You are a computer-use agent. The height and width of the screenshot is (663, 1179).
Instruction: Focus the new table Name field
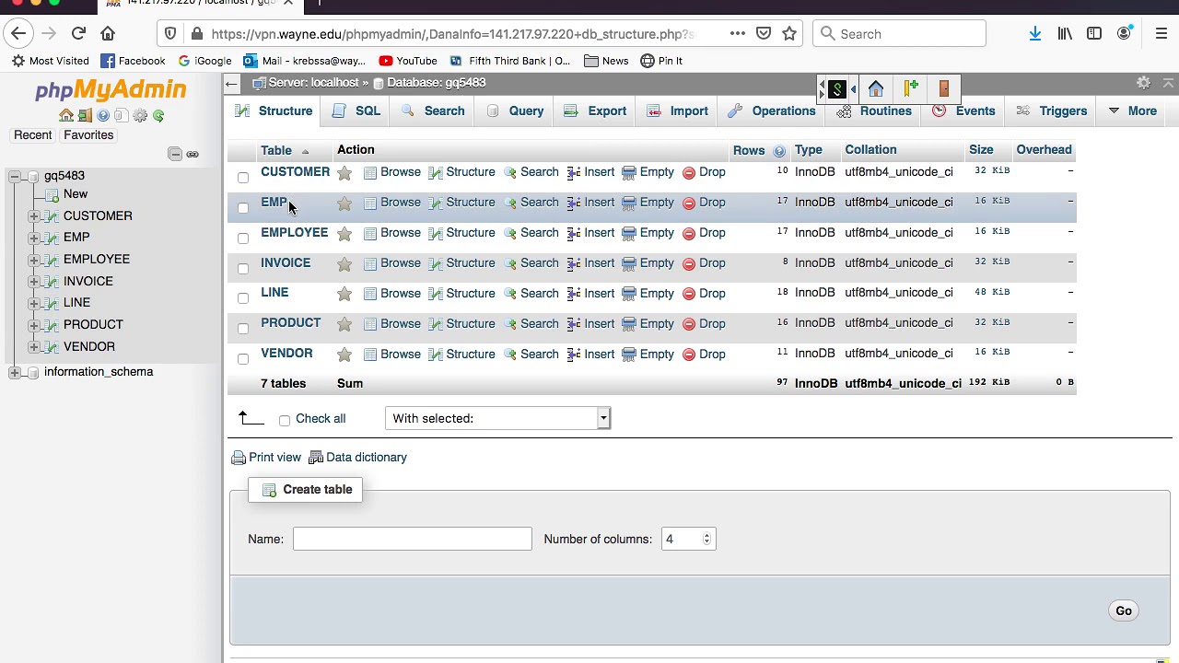[x=413, y=539]
